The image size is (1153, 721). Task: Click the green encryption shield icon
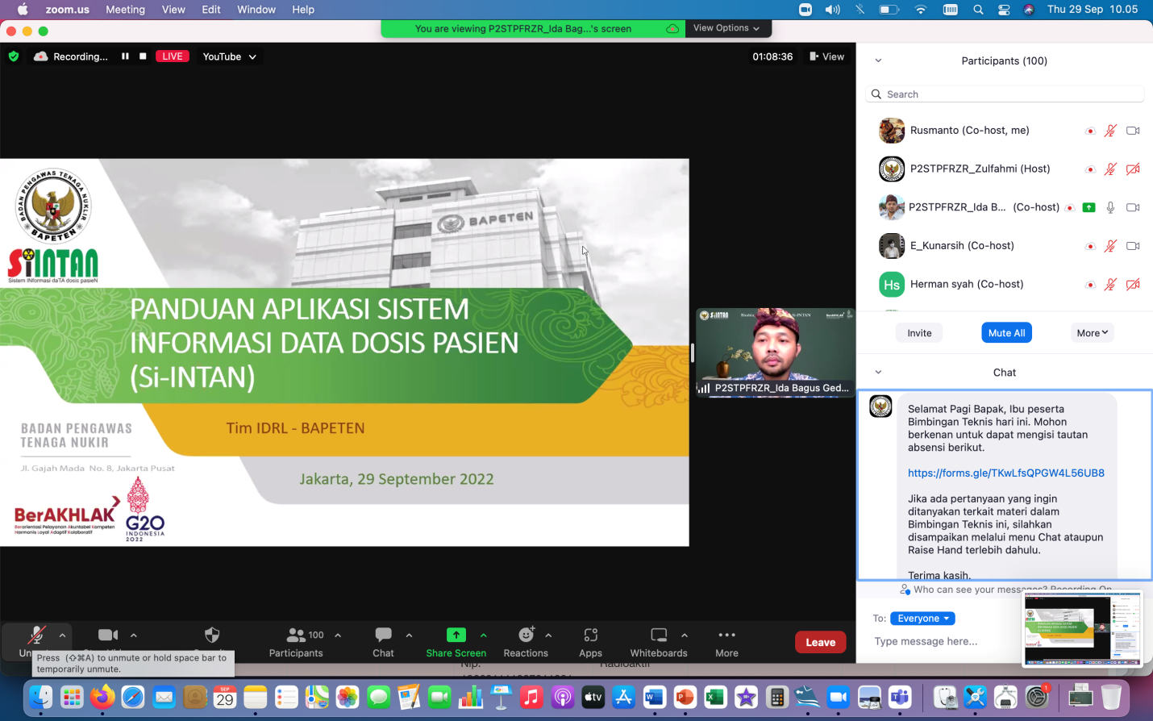point(14,56)
